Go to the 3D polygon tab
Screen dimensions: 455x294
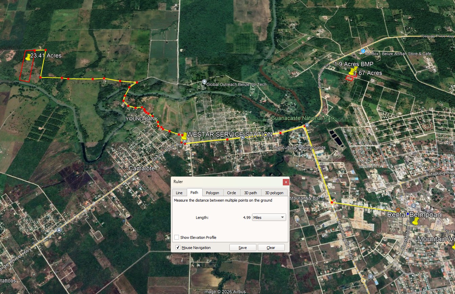pos(274,193)
